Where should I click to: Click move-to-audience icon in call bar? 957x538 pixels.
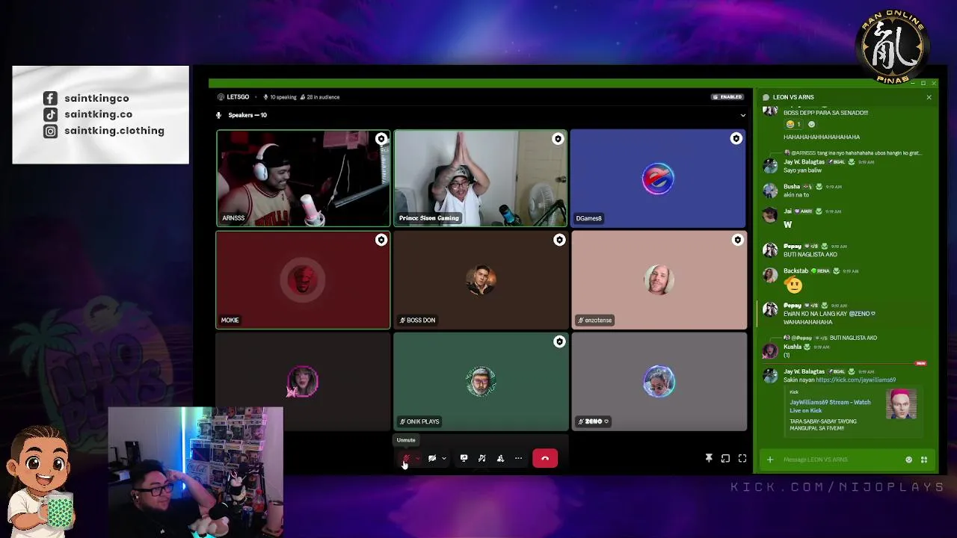pyautogui.click(x=500, y=458)
